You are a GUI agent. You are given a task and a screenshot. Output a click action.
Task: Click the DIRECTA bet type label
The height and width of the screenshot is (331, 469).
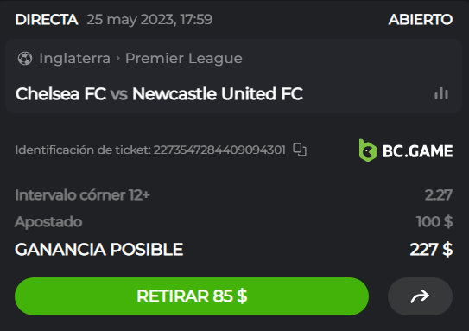click(47, 20)
